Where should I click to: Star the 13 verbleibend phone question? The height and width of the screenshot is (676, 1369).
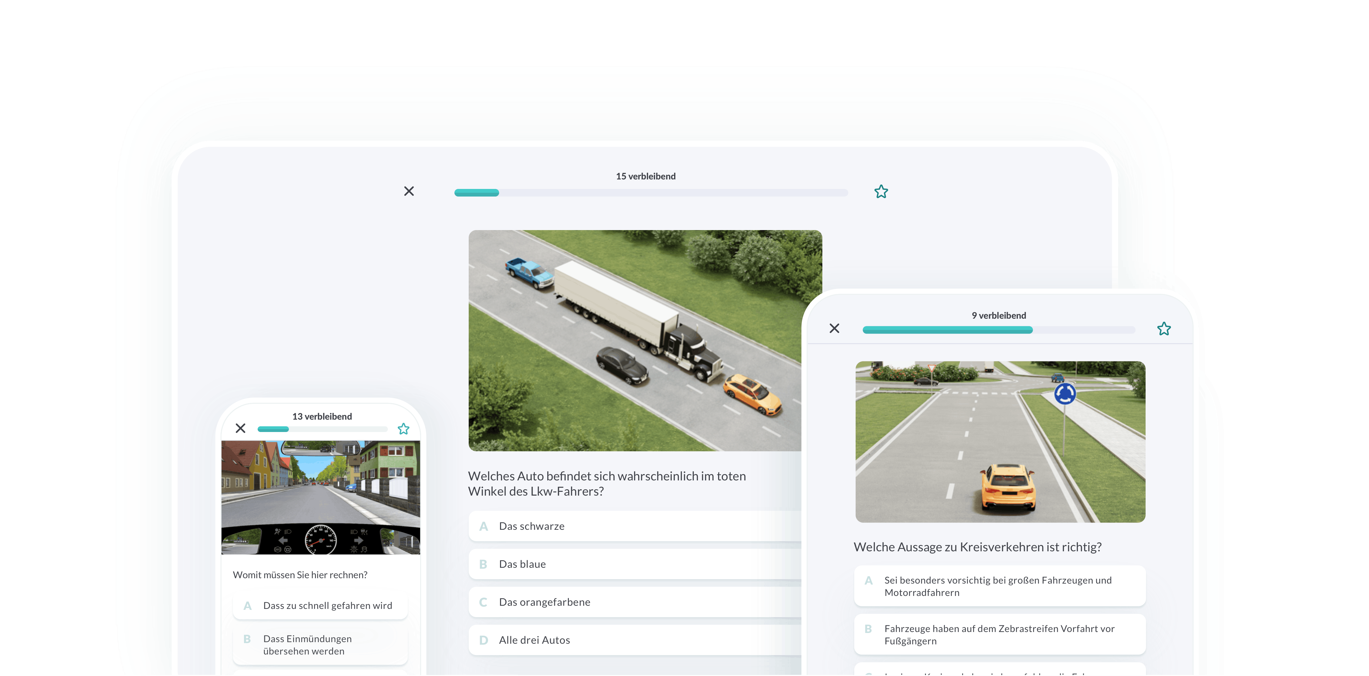point(403,429)
